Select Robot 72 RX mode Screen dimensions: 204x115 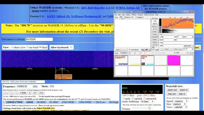[155, 26]
